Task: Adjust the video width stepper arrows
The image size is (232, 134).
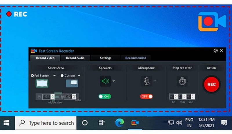Action: (x=52, y=97)
